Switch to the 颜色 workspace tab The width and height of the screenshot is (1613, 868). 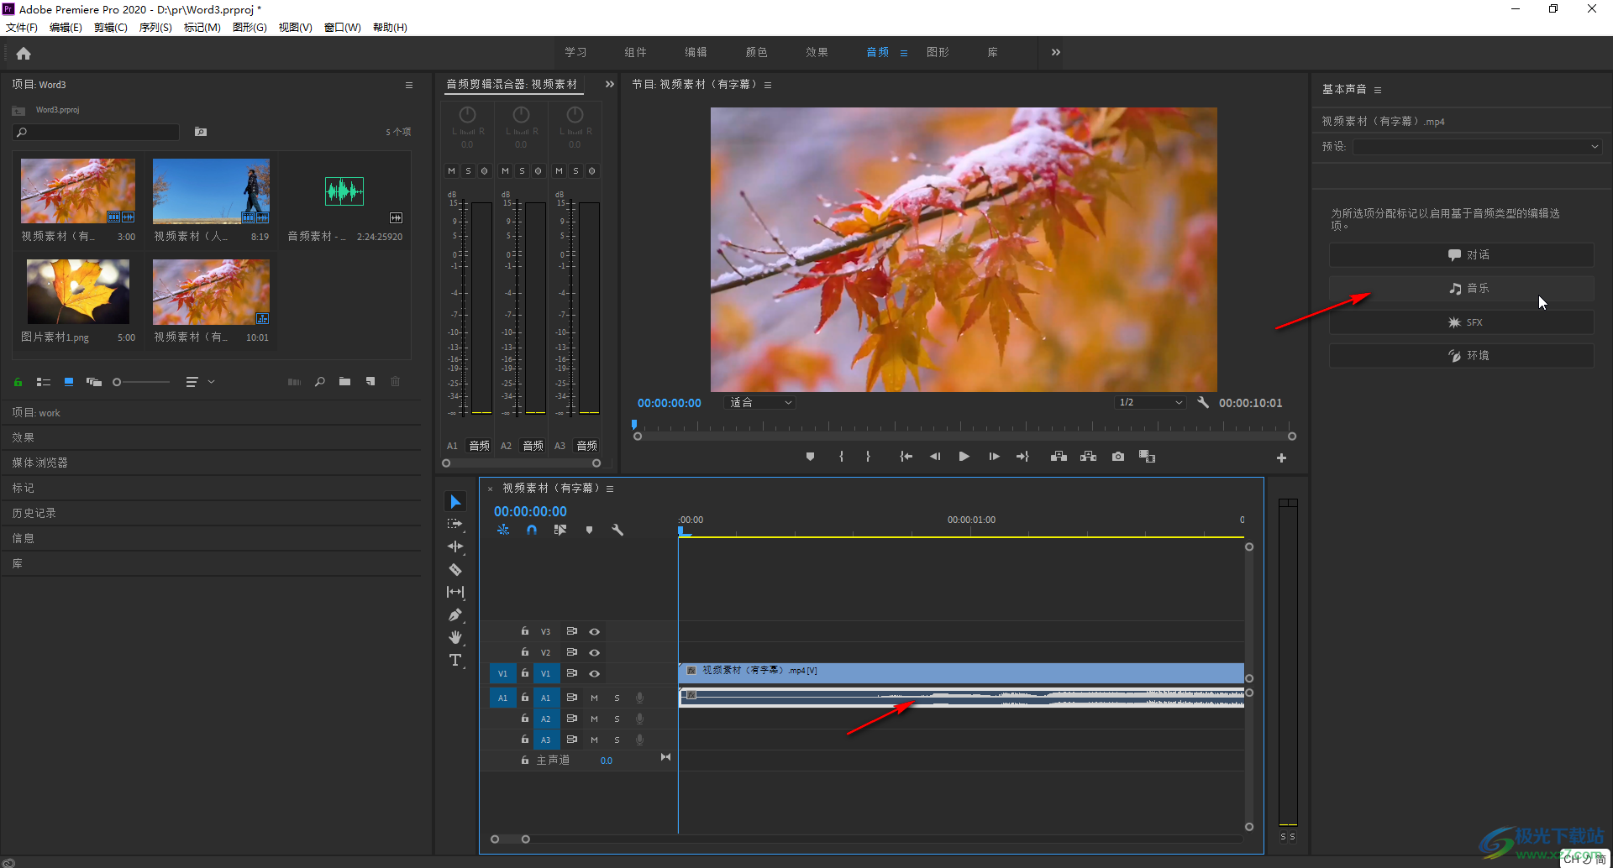pos(757,52)
